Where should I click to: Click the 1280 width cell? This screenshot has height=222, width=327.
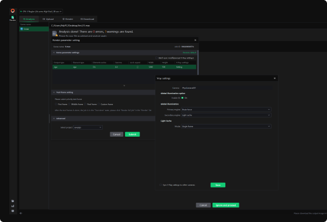click(x=151, y=67)
